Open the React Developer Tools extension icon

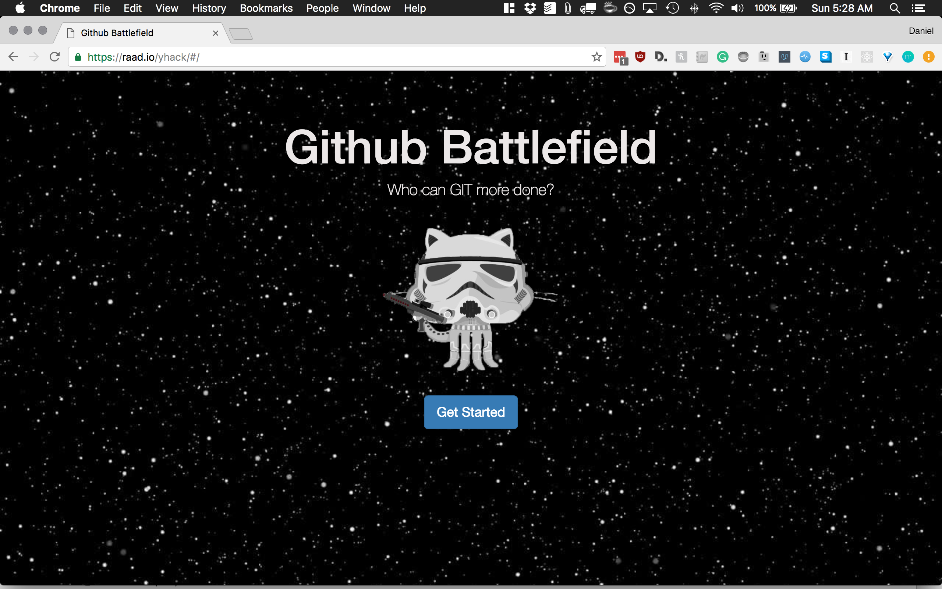pos(867,57)
